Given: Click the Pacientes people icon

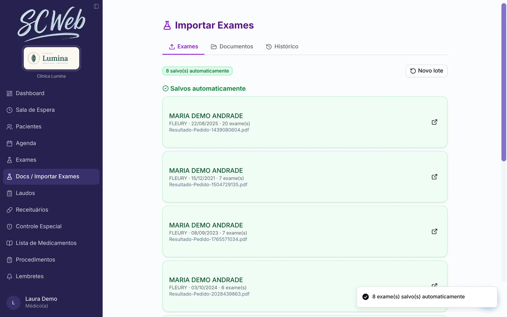Looking at the screenshot, I should (10, 126).
